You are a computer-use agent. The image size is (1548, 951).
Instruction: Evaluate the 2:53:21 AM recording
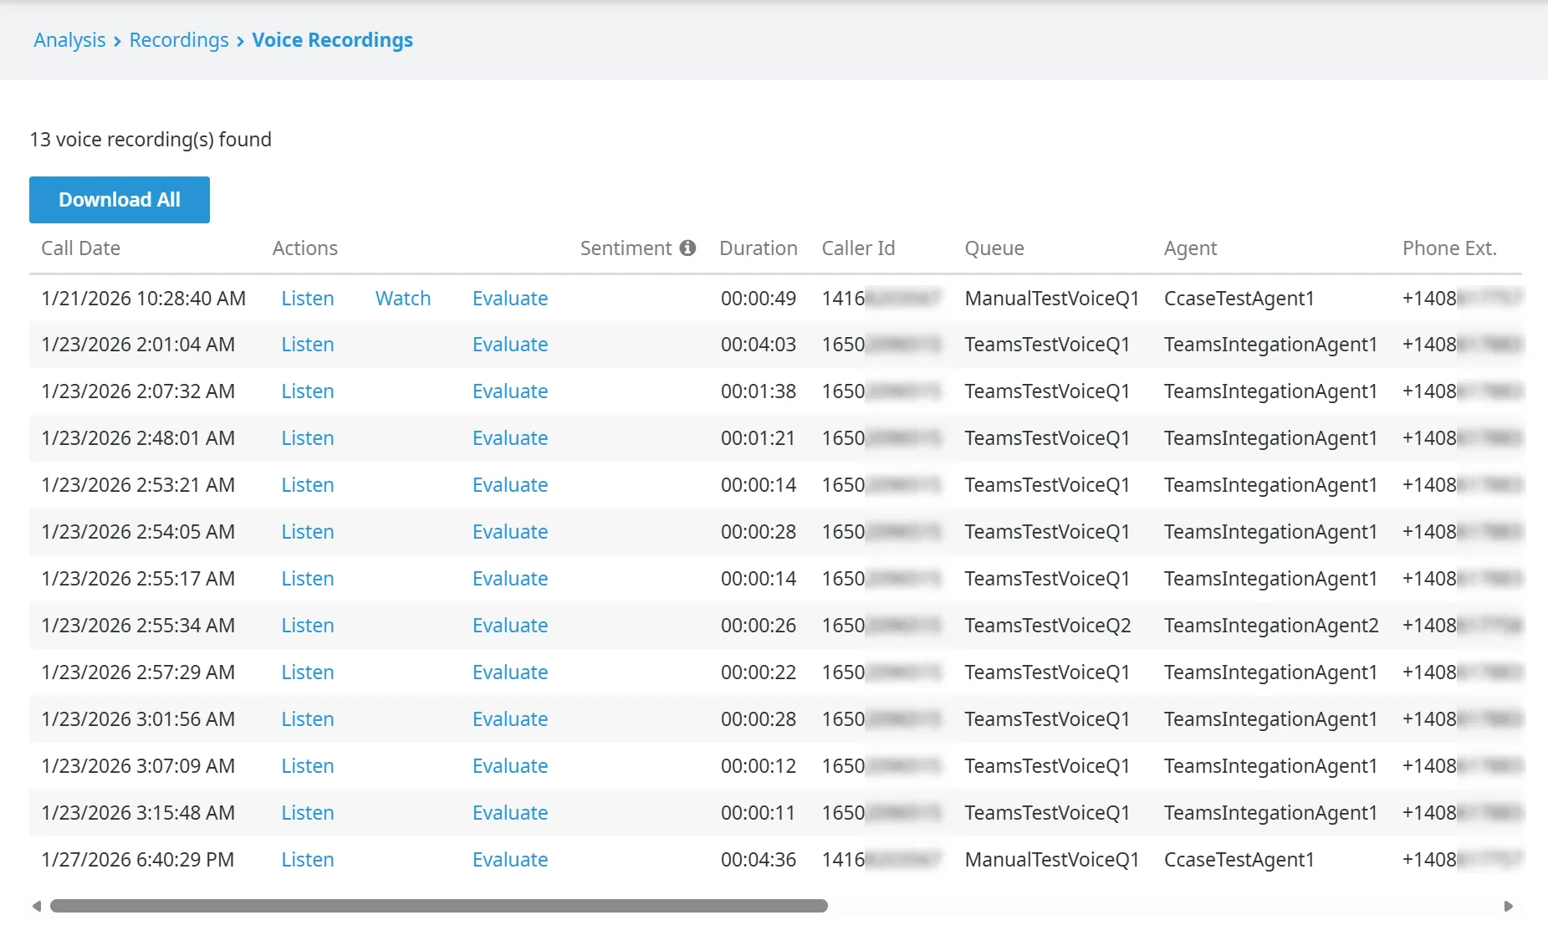click(x=510, y=485)
